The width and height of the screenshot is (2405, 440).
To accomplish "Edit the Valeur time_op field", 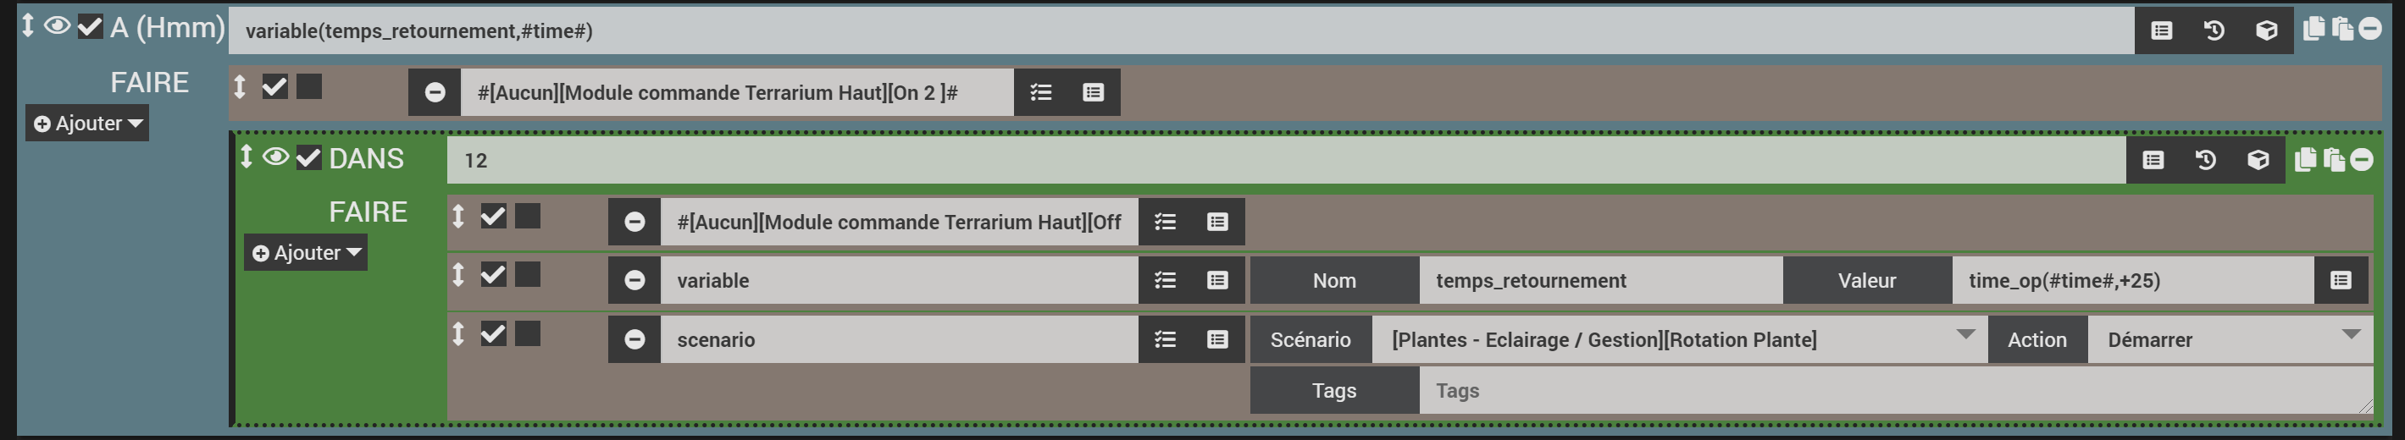I will tap(2131, 281).
